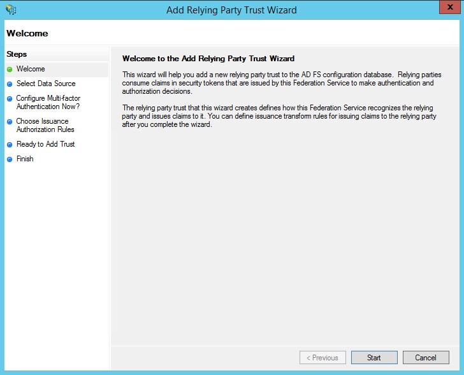Select the Finish step
The image size is (464, 375).
click(25, 159)
